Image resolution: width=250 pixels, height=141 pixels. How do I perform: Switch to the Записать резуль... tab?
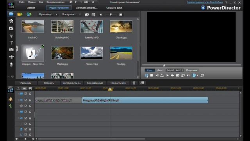coord(87,8)
